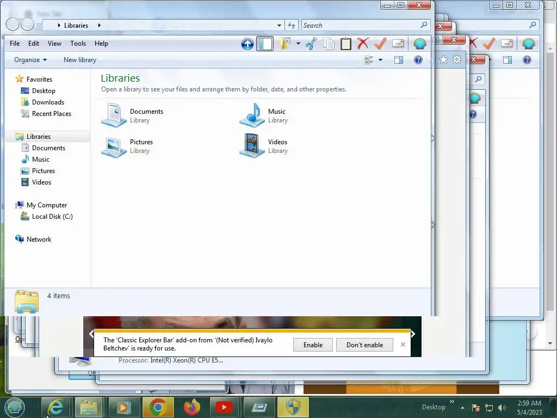Click the Classic Shell settings shell icon
The height and width of the screenshot is (418, 557).
click(419, 44)
